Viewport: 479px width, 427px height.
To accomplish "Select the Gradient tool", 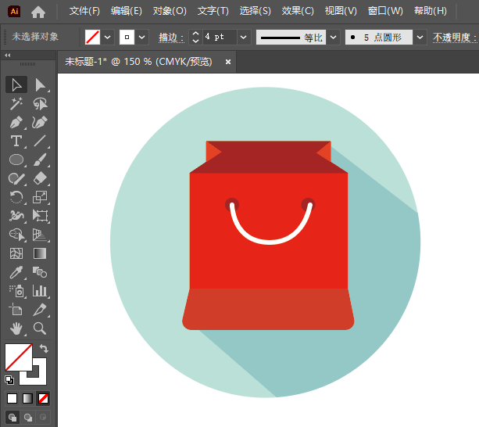I will 40,253.
